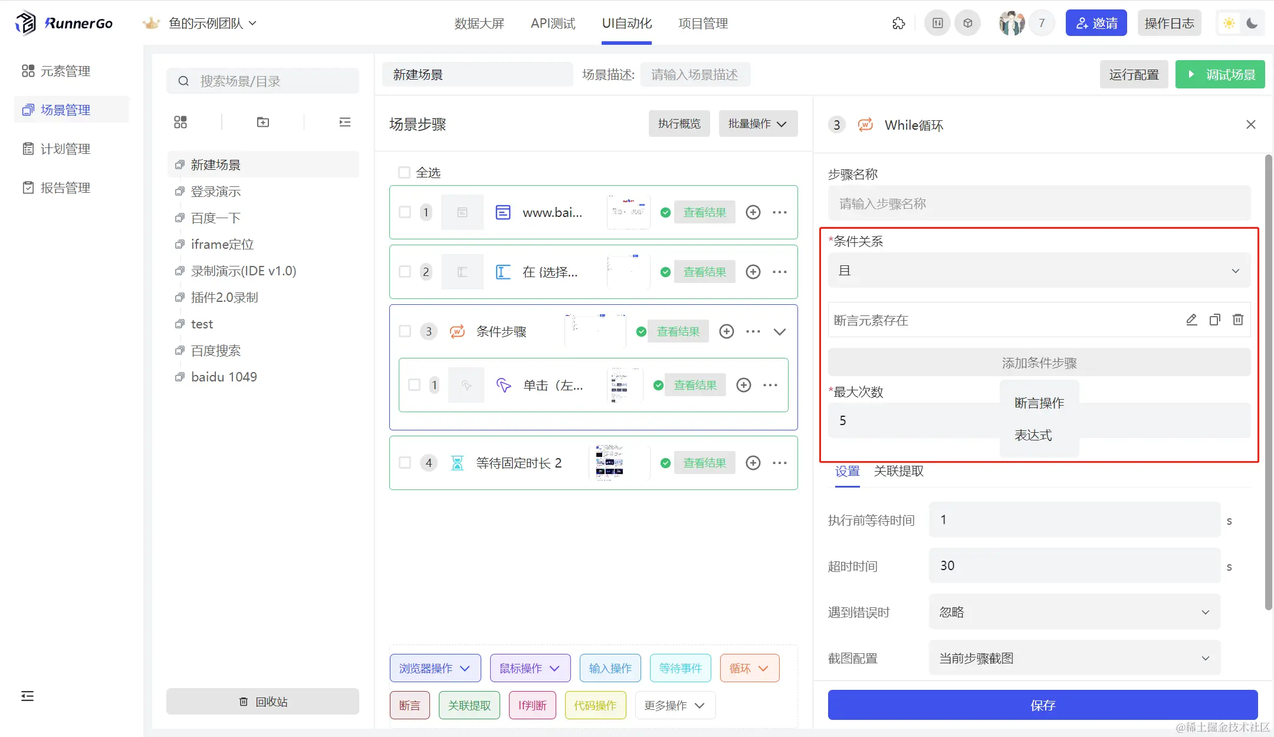Image resolution: width=1274 pixels, height=737 pixels.
Task: Expand the 批量操作 dropdown
Action: pyautogui.click(x=757, y=124)
